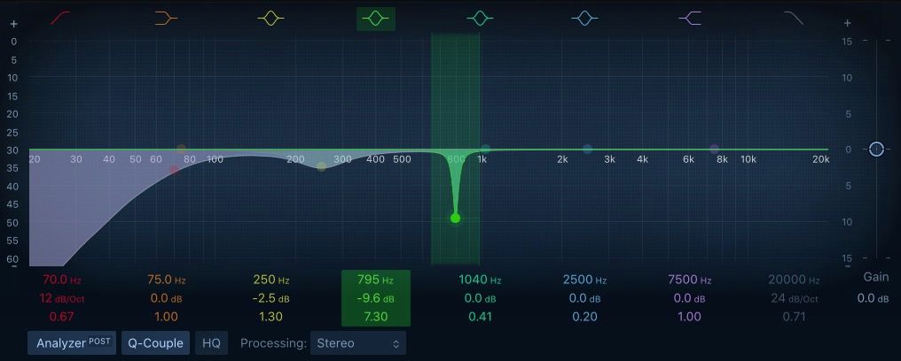Select the purple 7500 Hz control point
The width and height of the screenshot is (901, 361).
[x=714, y=149]
